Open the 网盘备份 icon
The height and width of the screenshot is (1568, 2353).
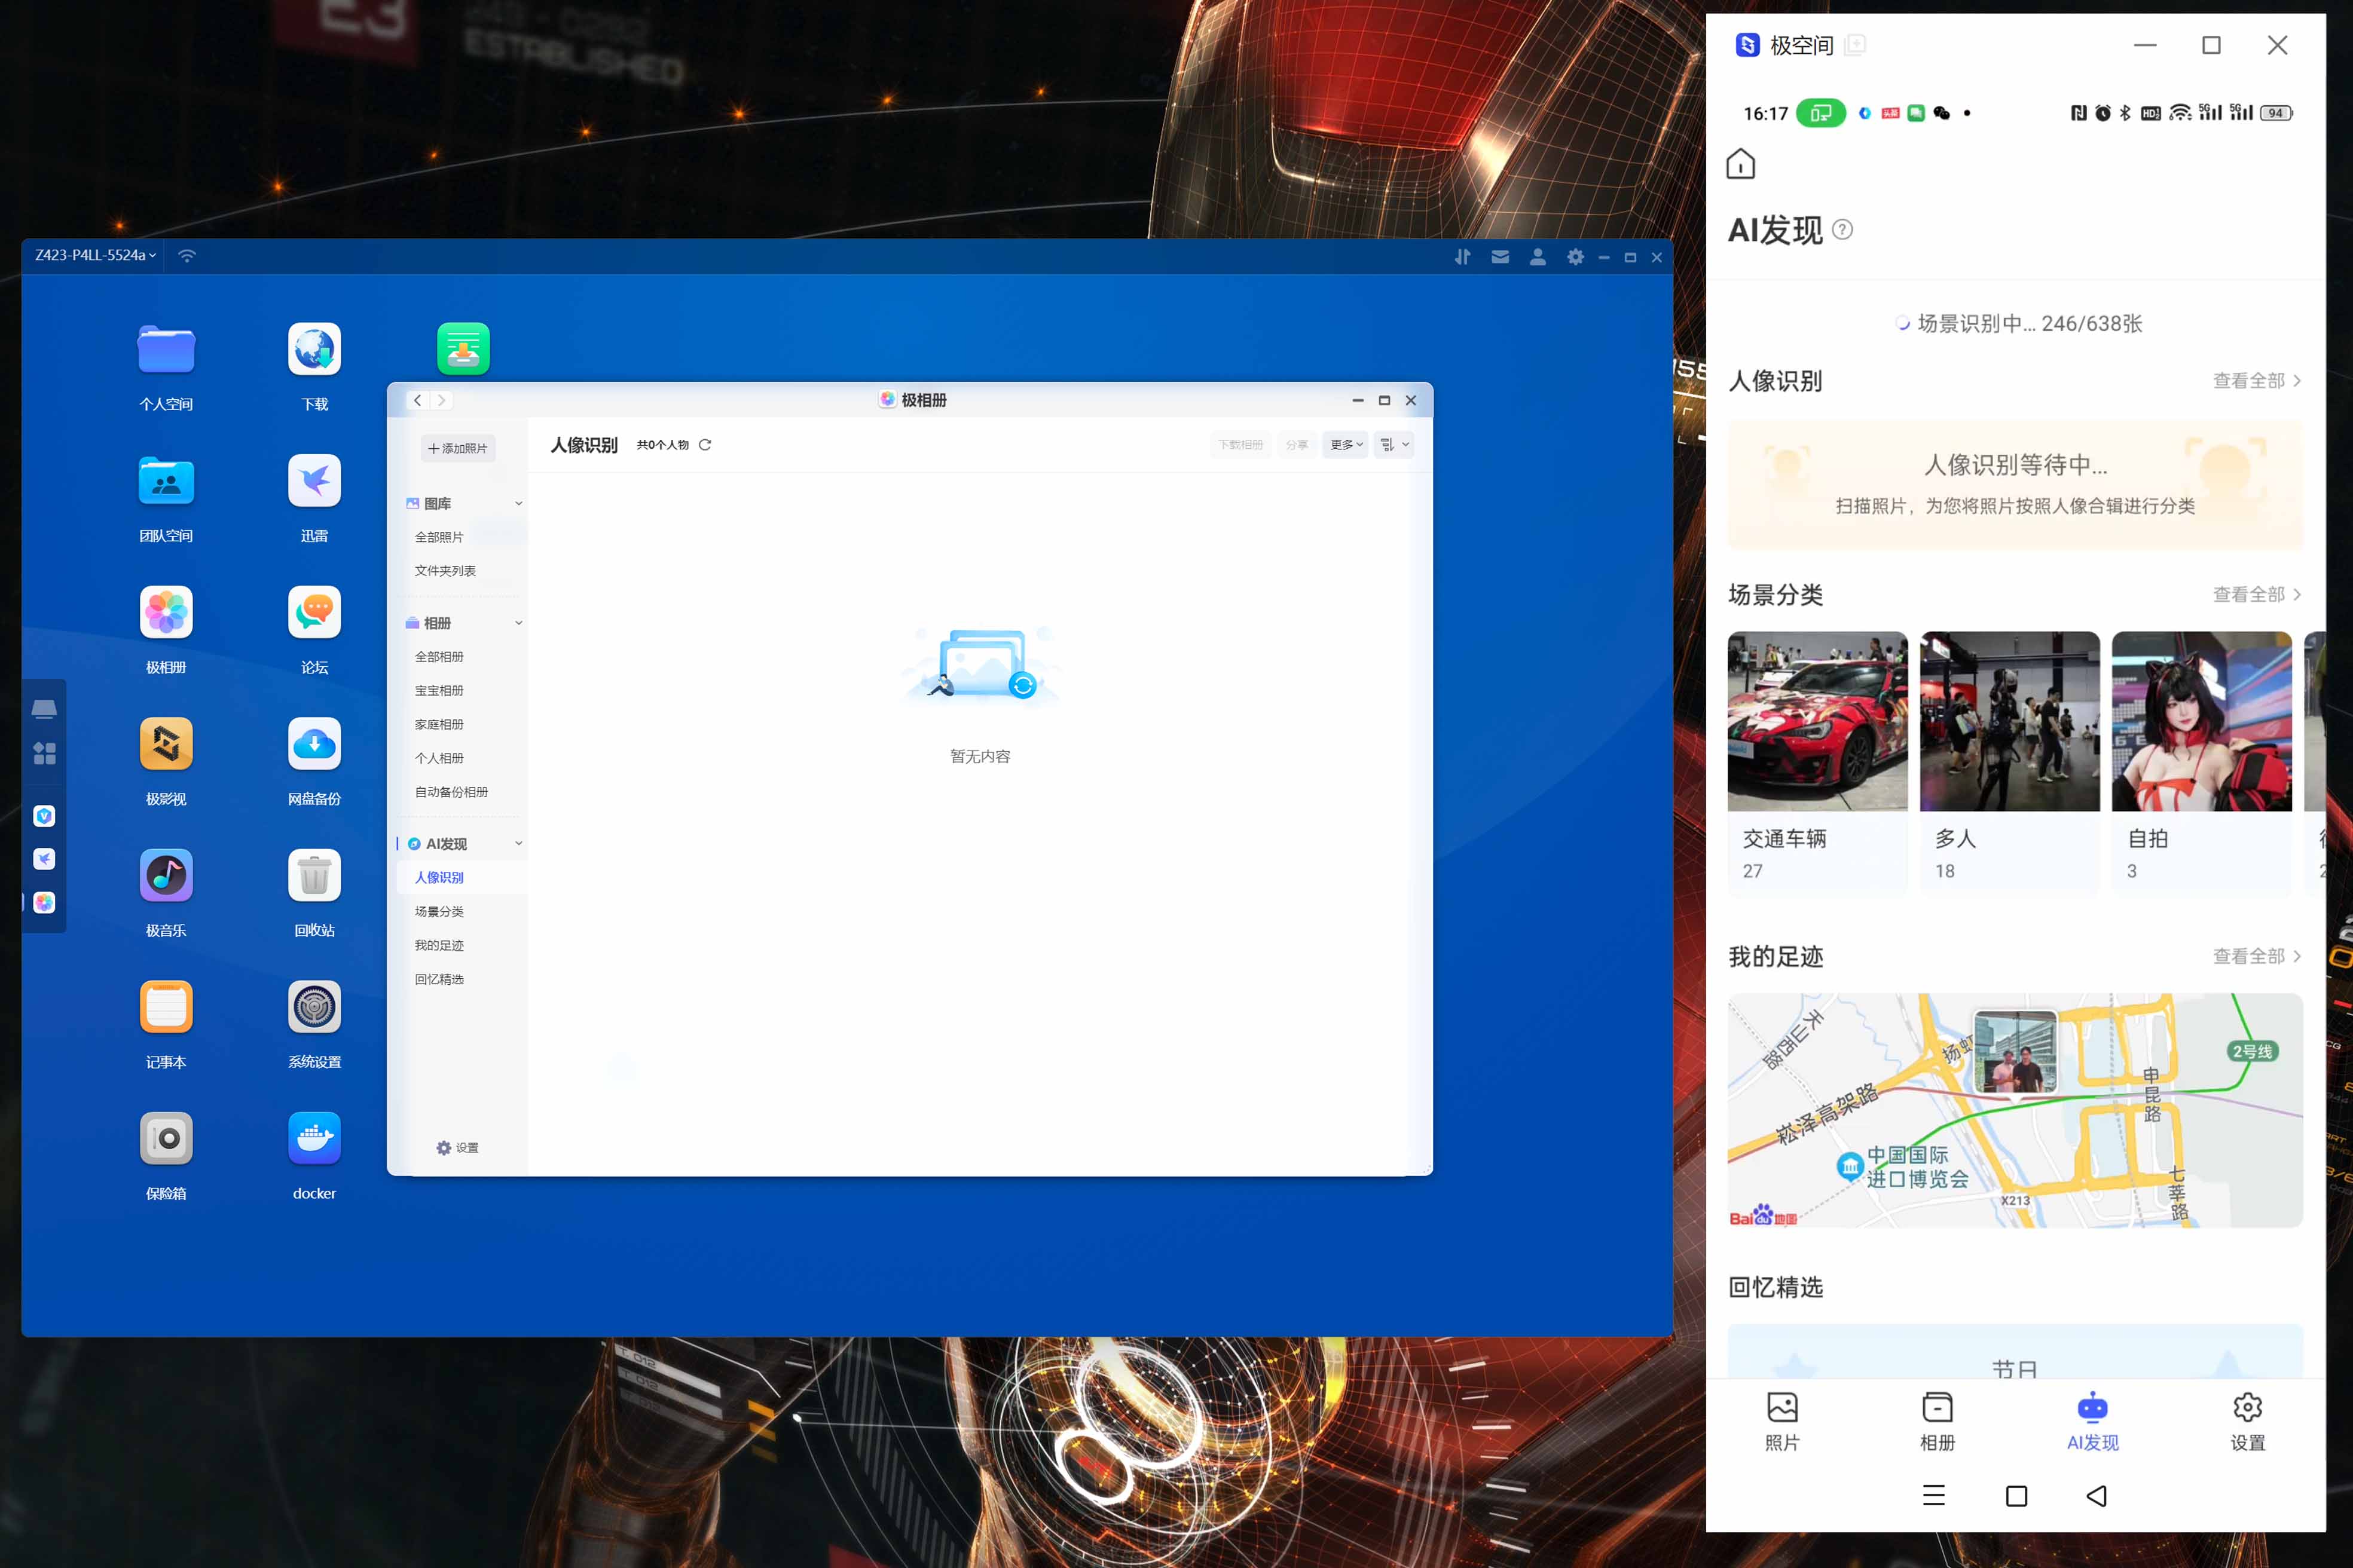tap(314, 744)
